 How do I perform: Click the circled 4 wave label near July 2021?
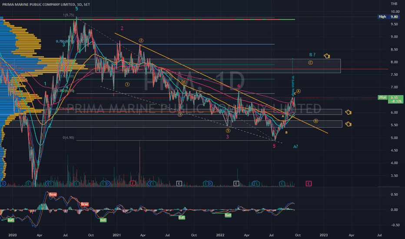(184, 82)
